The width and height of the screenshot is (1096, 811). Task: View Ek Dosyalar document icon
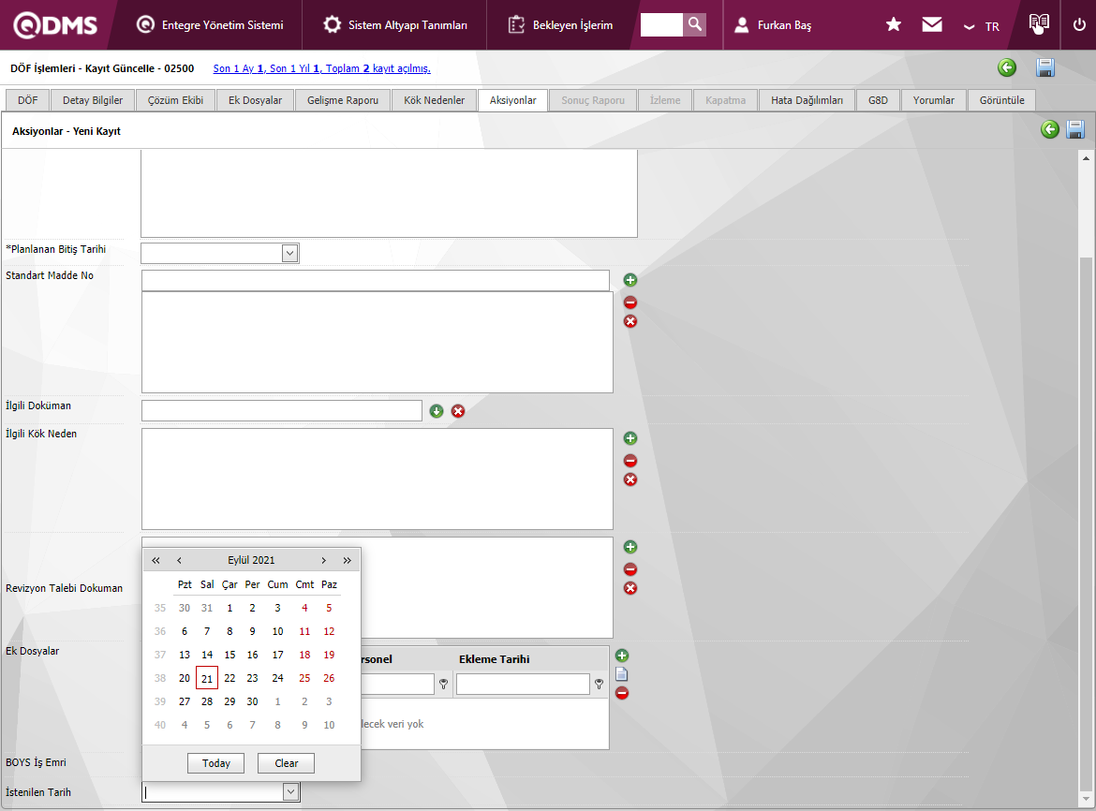621,674
